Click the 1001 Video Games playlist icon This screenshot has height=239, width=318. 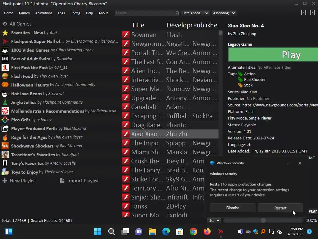[5, 50]
